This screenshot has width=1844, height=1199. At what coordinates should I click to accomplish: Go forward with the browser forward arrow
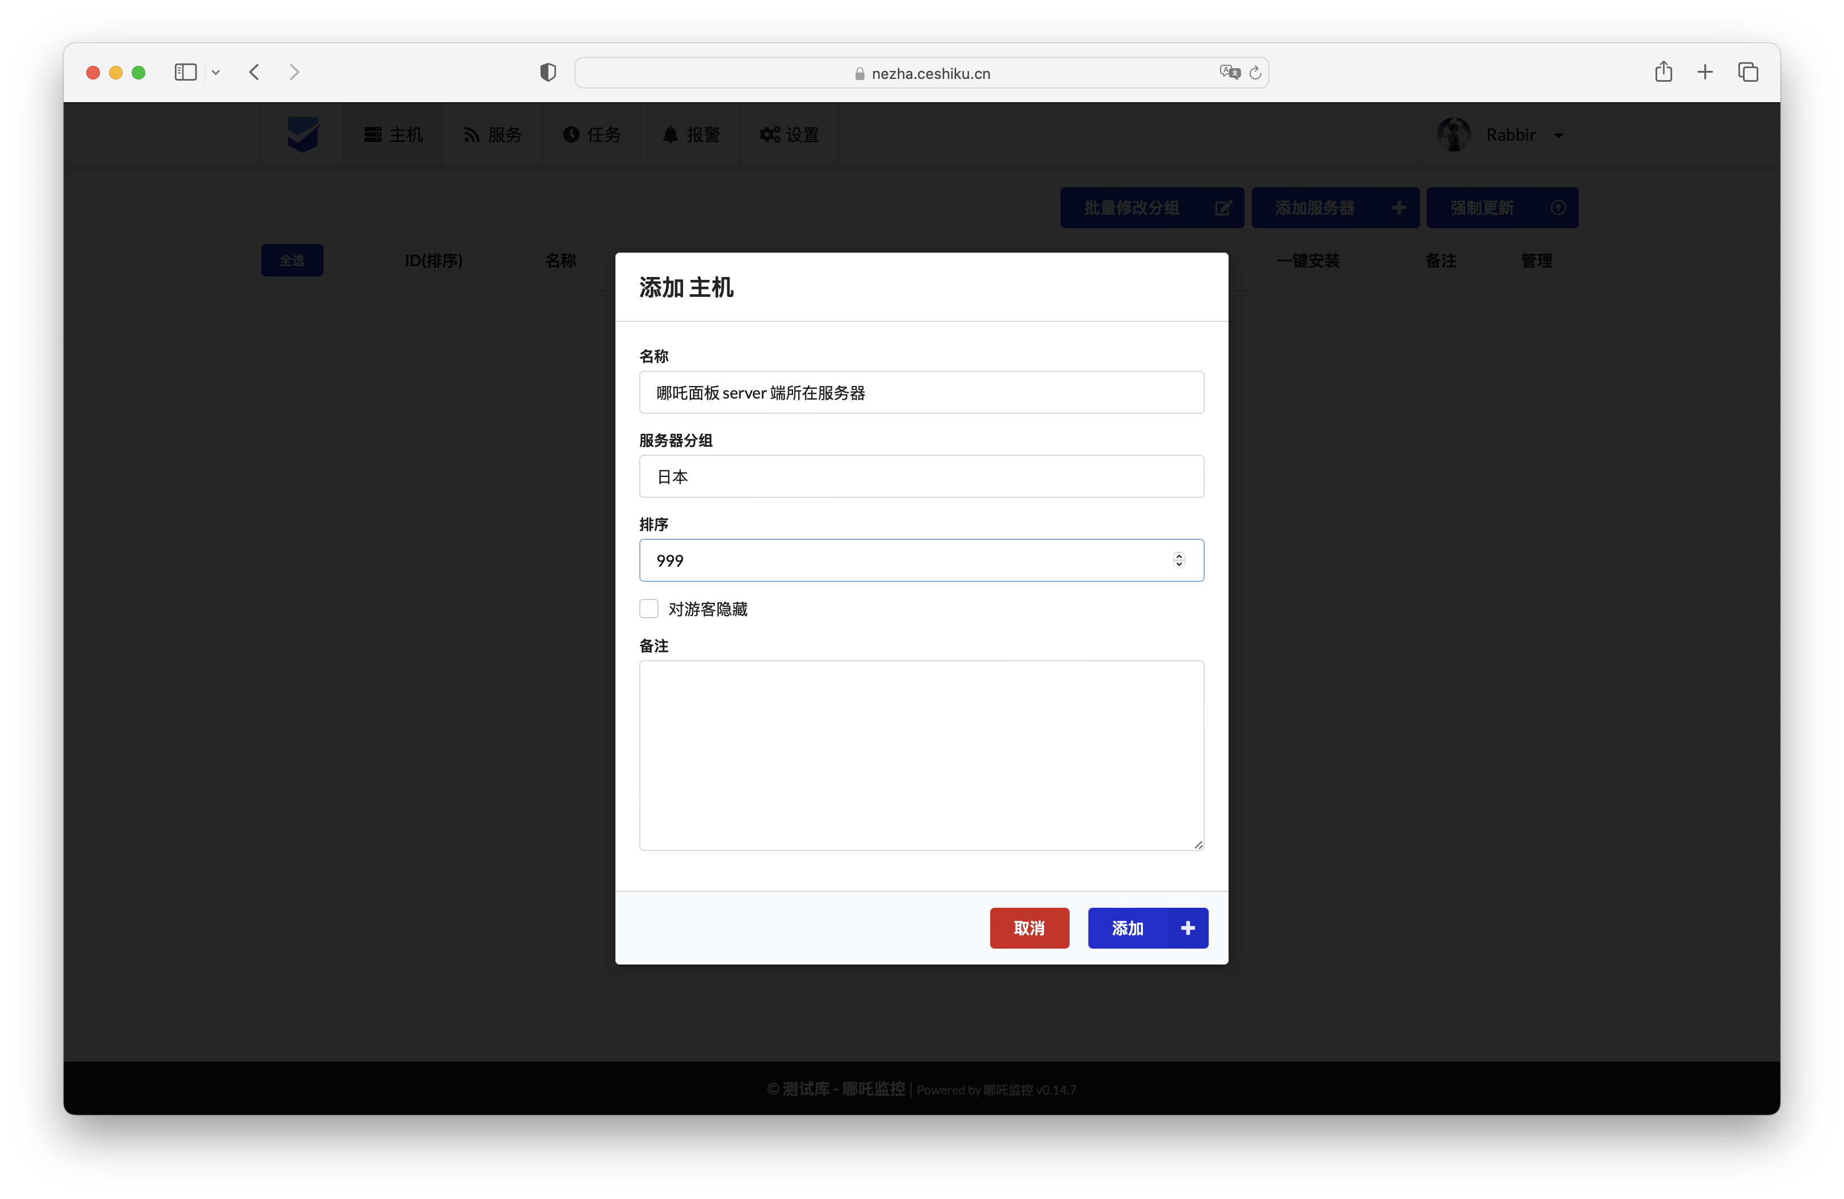(x=295, y=72)
